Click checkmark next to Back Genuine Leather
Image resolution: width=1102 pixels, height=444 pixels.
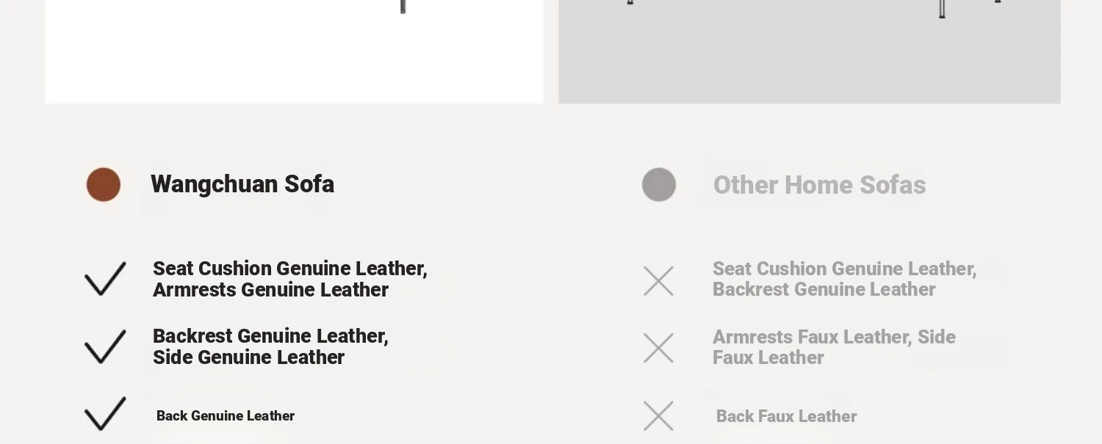(105, 414)
